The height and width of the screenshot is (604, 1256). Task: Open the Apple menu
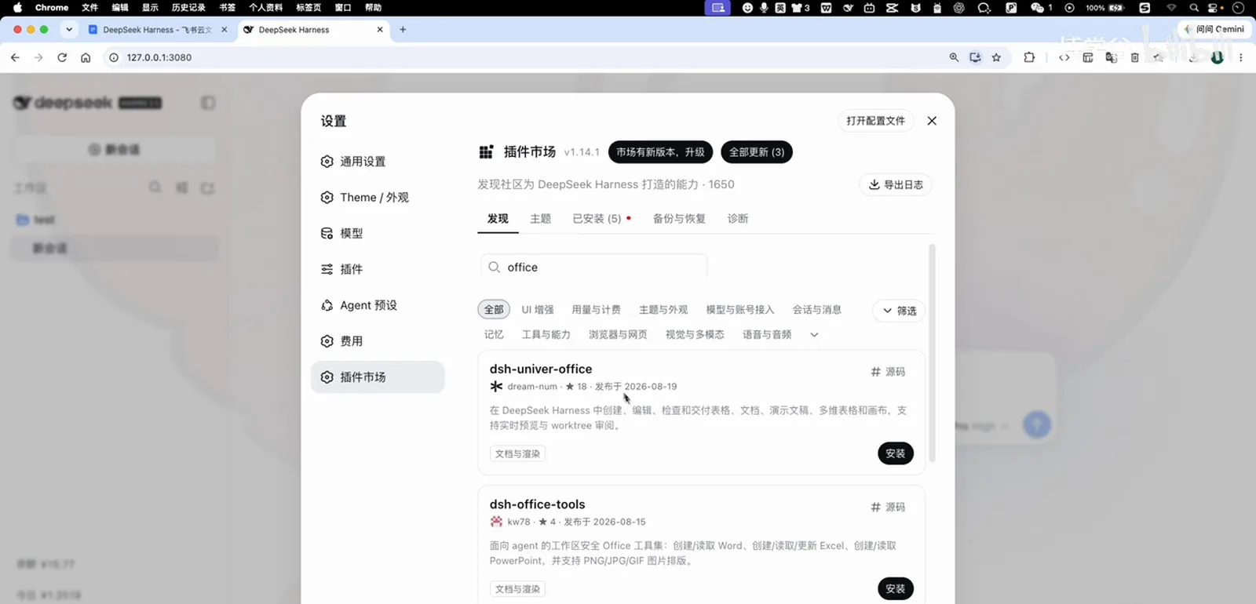(x=17, y=8)
